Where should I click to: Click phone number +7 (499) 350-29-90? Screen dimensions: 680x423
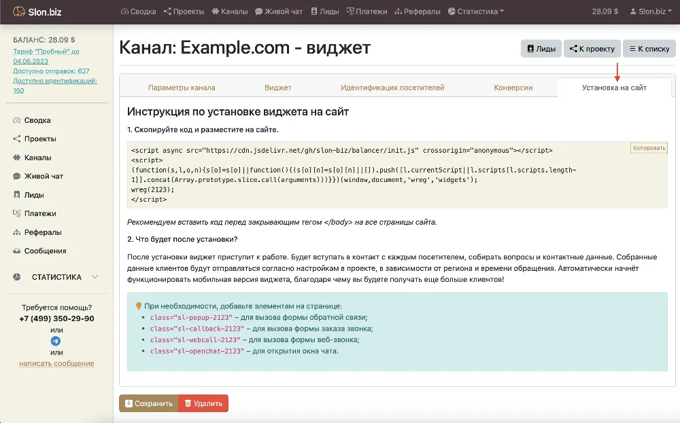click(56, 318)
